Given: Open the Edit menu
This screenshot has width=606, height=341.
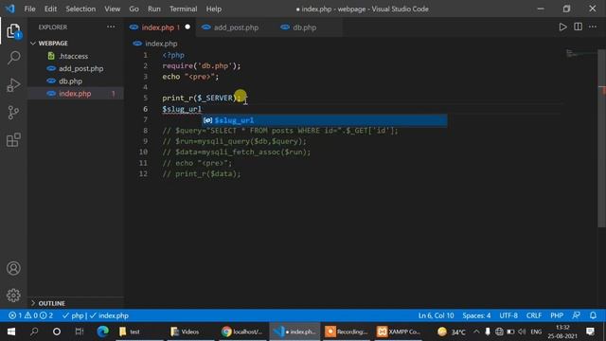Looking at the screenshot, I should pyautogui.click(x=50, y=9).
